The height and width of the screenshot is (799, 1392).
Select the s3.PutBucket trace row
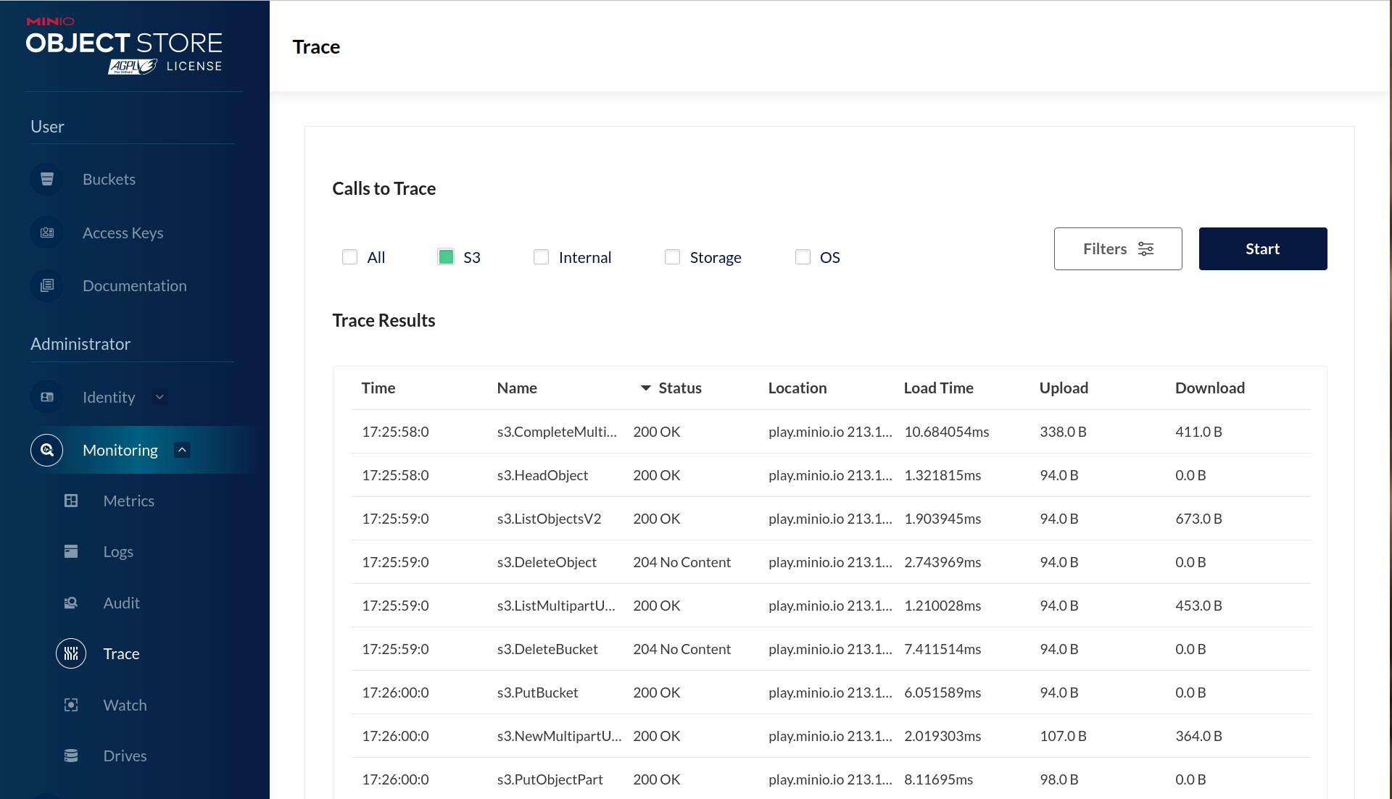(831, 693)
